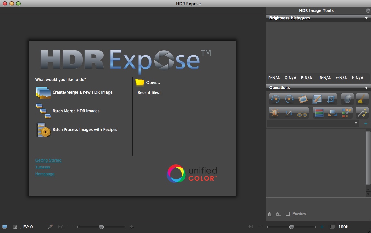Open the Homepage link
The height and width of the screenshot is (233, 371).
point(45,174)
